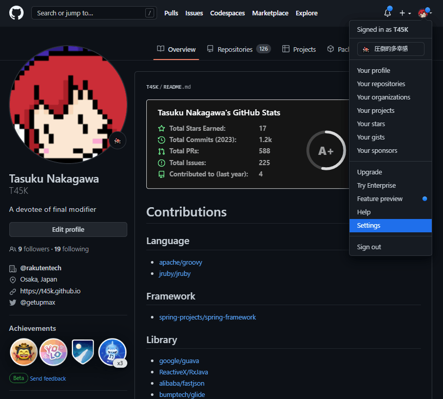Switch to the Overview tab
The width and height of the screenshot is (443, 399).
[176, 49]
